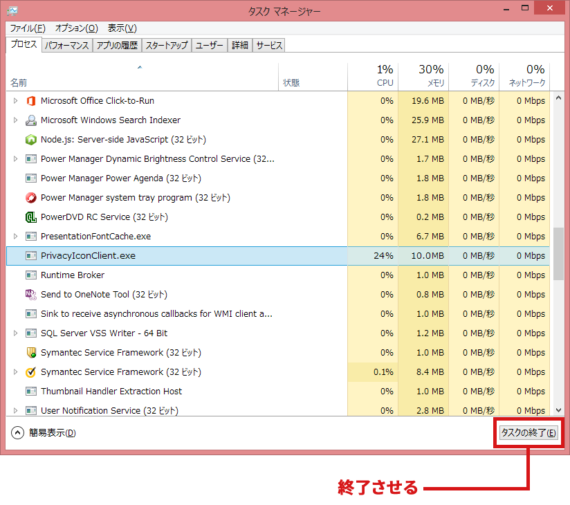Screen dimensions: 570x505
Task: Collapse to simple view with 簡易表示
Action: coord(44,433)
